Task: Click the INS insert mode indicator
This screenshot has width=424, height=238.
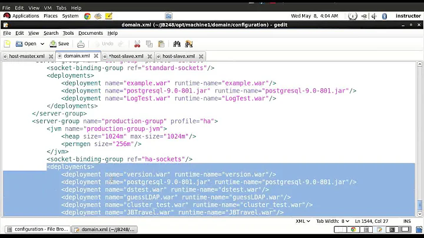Action: click(407, 222)
